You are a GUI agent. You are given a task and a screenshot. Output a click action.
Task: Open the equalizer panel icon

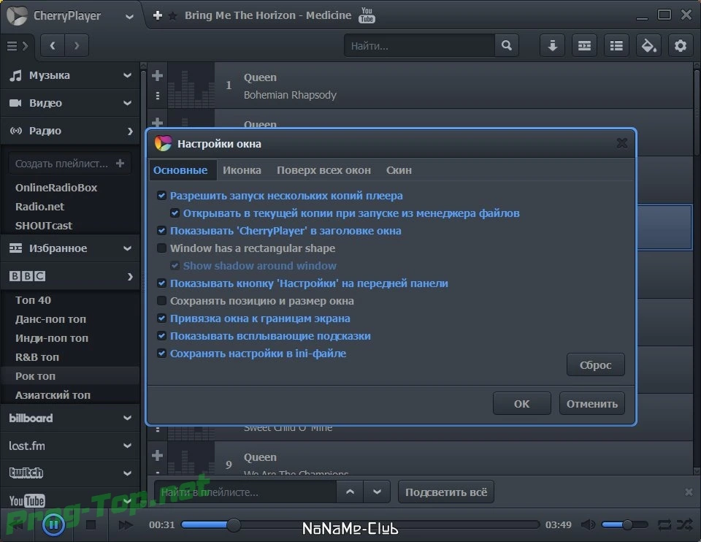click(584, 45)
